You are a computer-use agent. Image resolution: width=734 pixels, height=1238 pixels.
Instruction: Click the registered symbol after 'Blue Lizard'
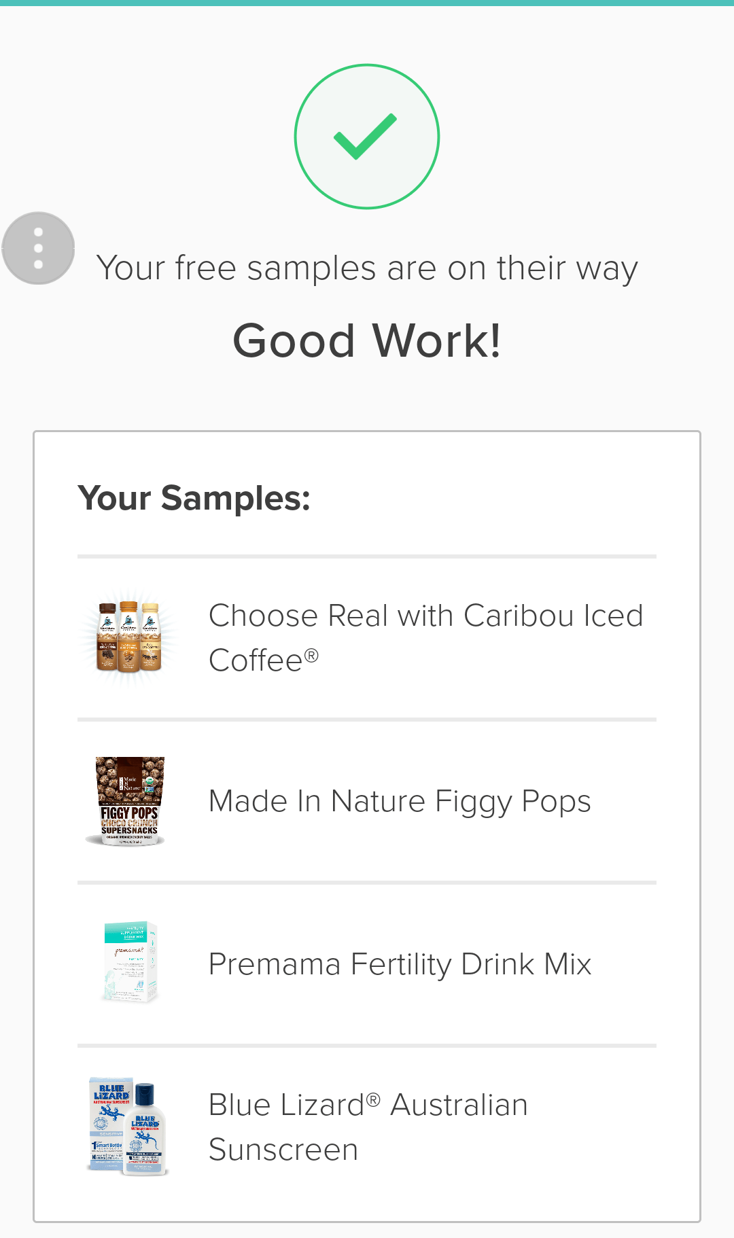(373, 1099)
